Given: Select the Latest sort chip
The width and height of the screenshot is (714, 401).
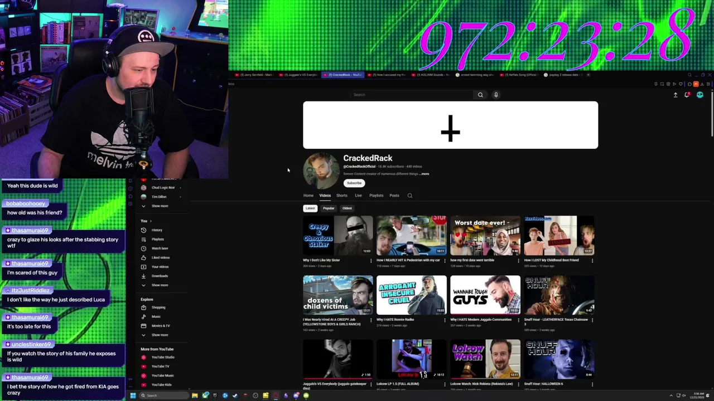Looking at the screenshot, I should (310, 208).
